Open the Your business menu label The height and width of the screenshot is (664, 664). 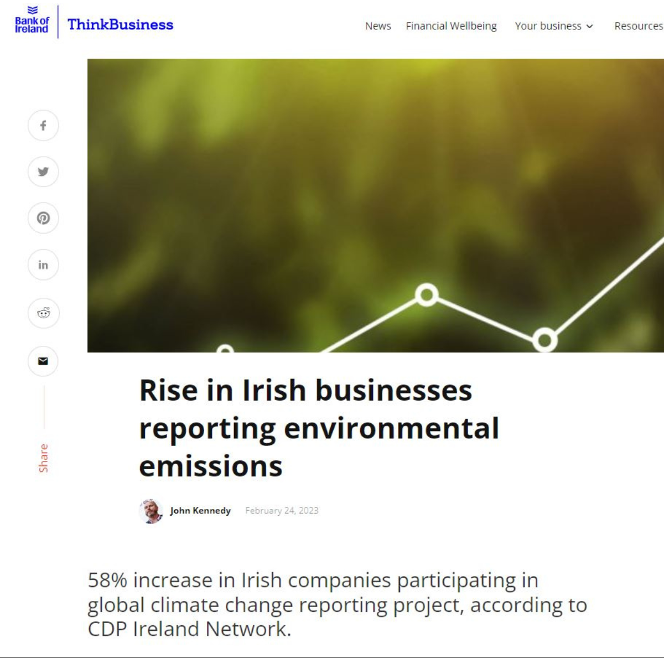coord(548,26)
